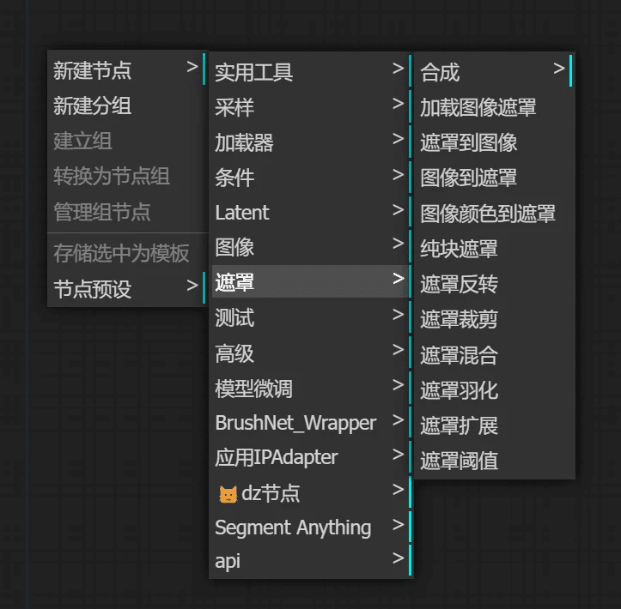
Task: Add the 遮罩羽化 node
Action: pyautogui.click(x=495, y=390)
